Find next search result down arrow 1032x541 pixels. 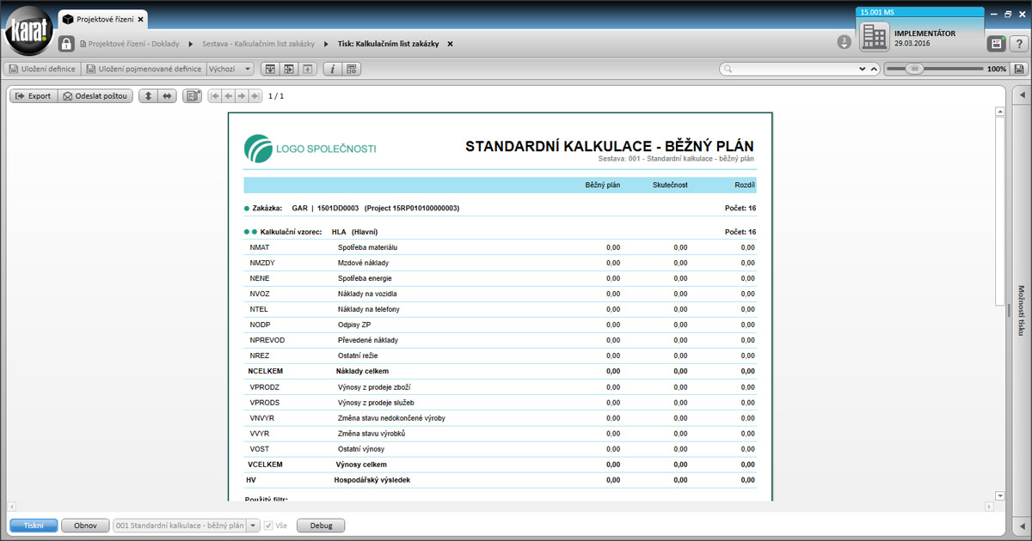[x=863, y=69]
